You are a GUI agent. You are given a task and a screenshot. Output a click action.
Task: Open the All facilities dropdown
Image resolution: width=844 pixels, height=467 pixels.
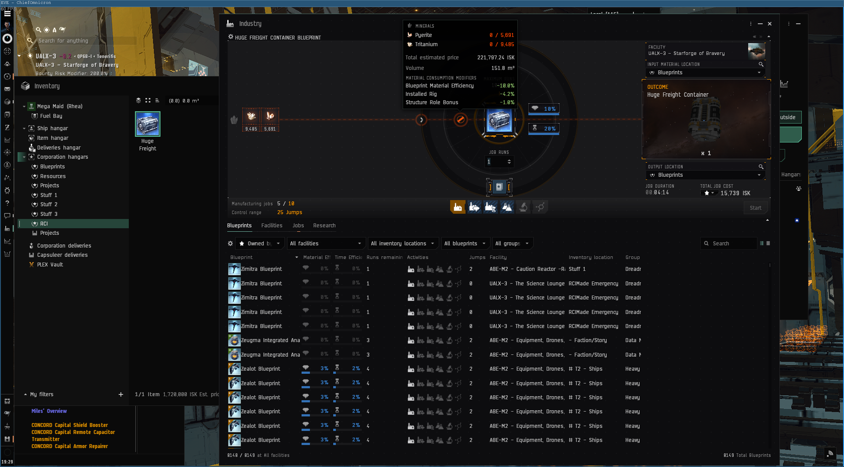(x=325, y=244)
